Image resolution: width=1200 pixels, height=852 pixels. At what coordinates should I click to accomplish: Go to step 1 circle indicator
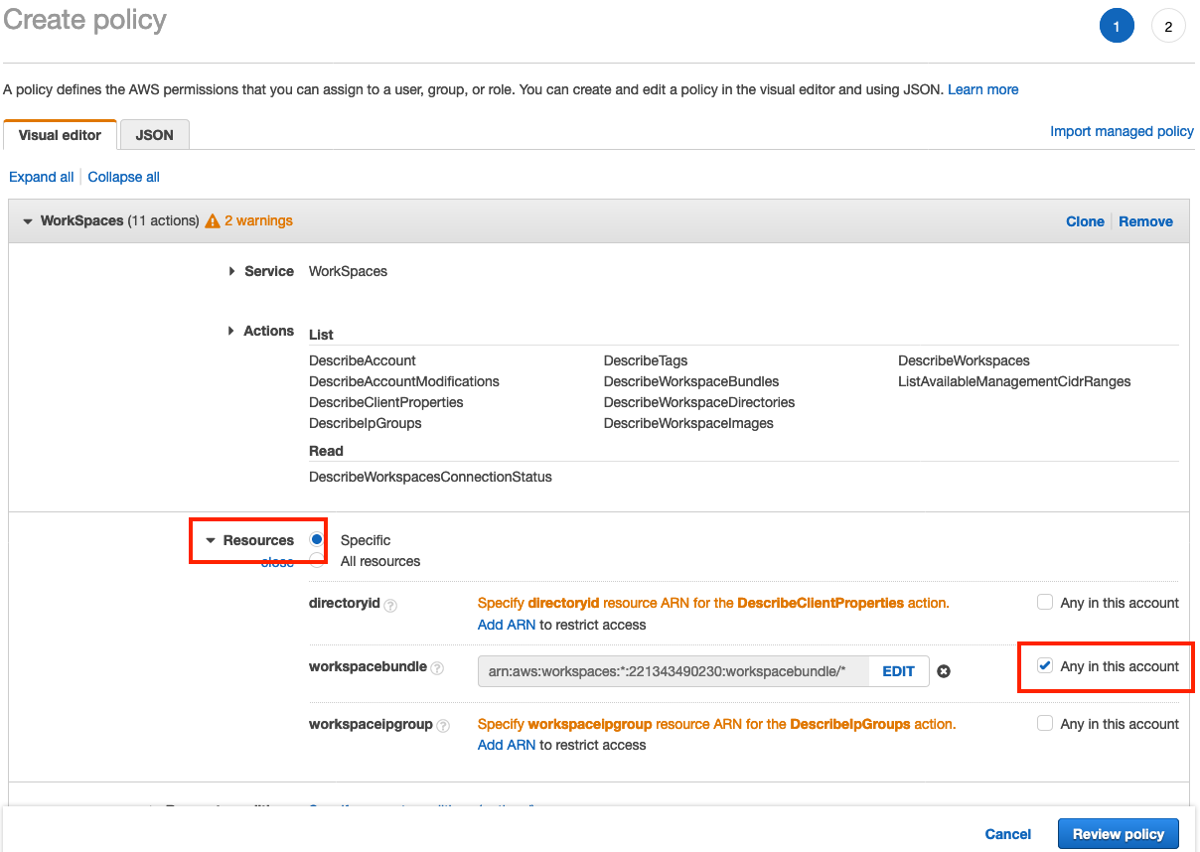point(1117,27)
